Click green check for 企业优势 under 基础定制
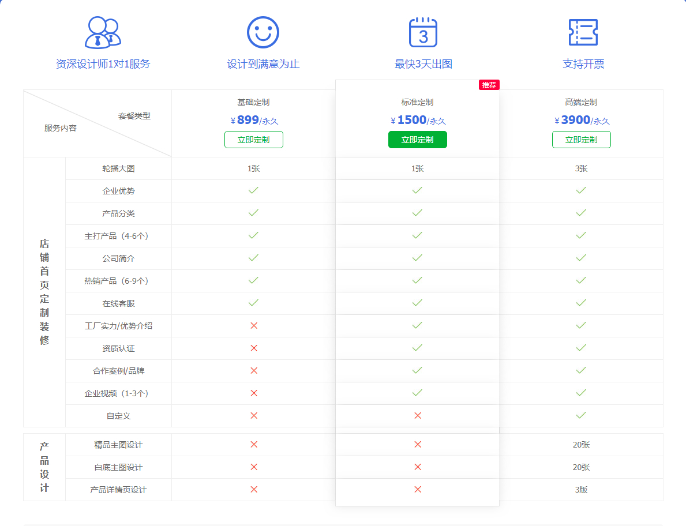Screen dimensions: 686x526 (253, 191)
